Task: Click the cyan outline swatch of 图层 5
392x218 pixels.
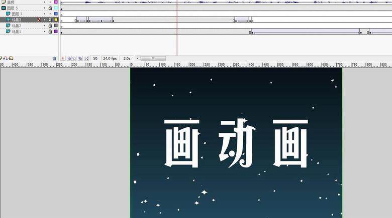Action: [x=56, y=8]
